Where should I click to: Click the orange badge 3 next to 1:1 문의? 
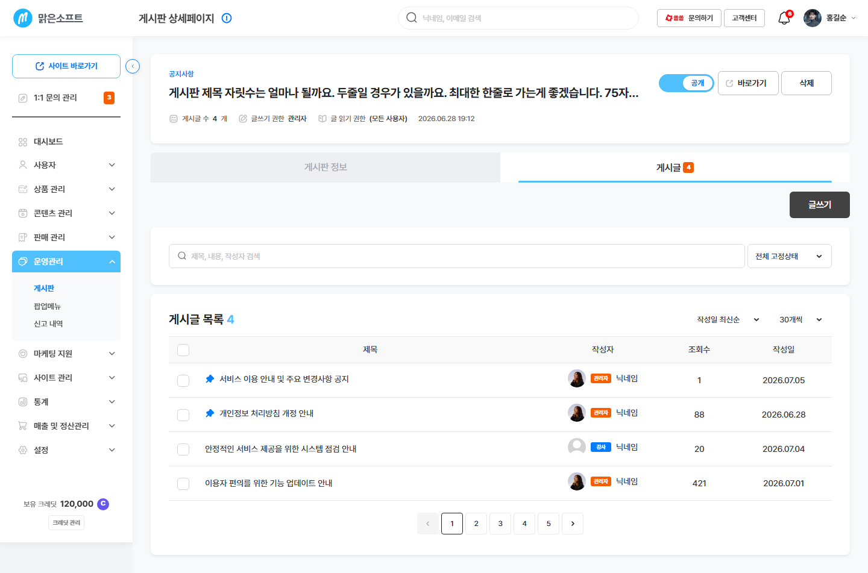point(109,98)
